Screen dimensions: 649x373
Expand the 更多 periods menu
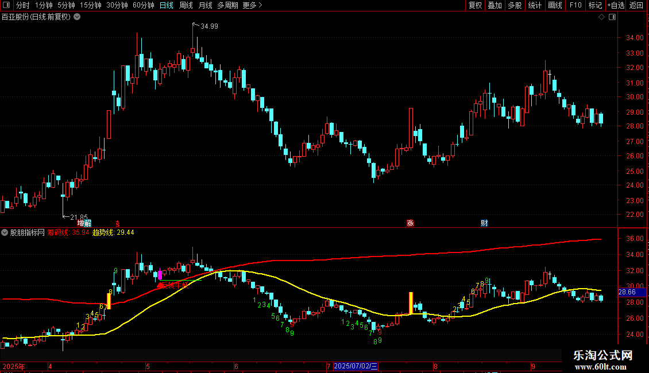pos(252,5)
